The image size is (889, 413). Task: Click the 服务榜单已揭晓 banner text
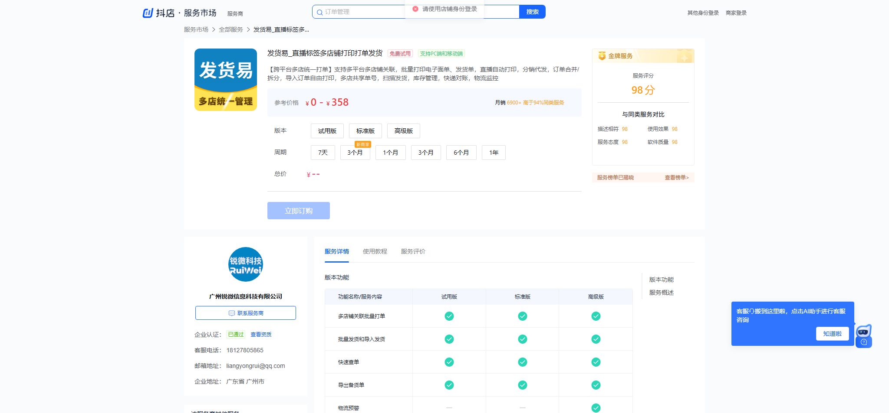[x=616, y=178]
